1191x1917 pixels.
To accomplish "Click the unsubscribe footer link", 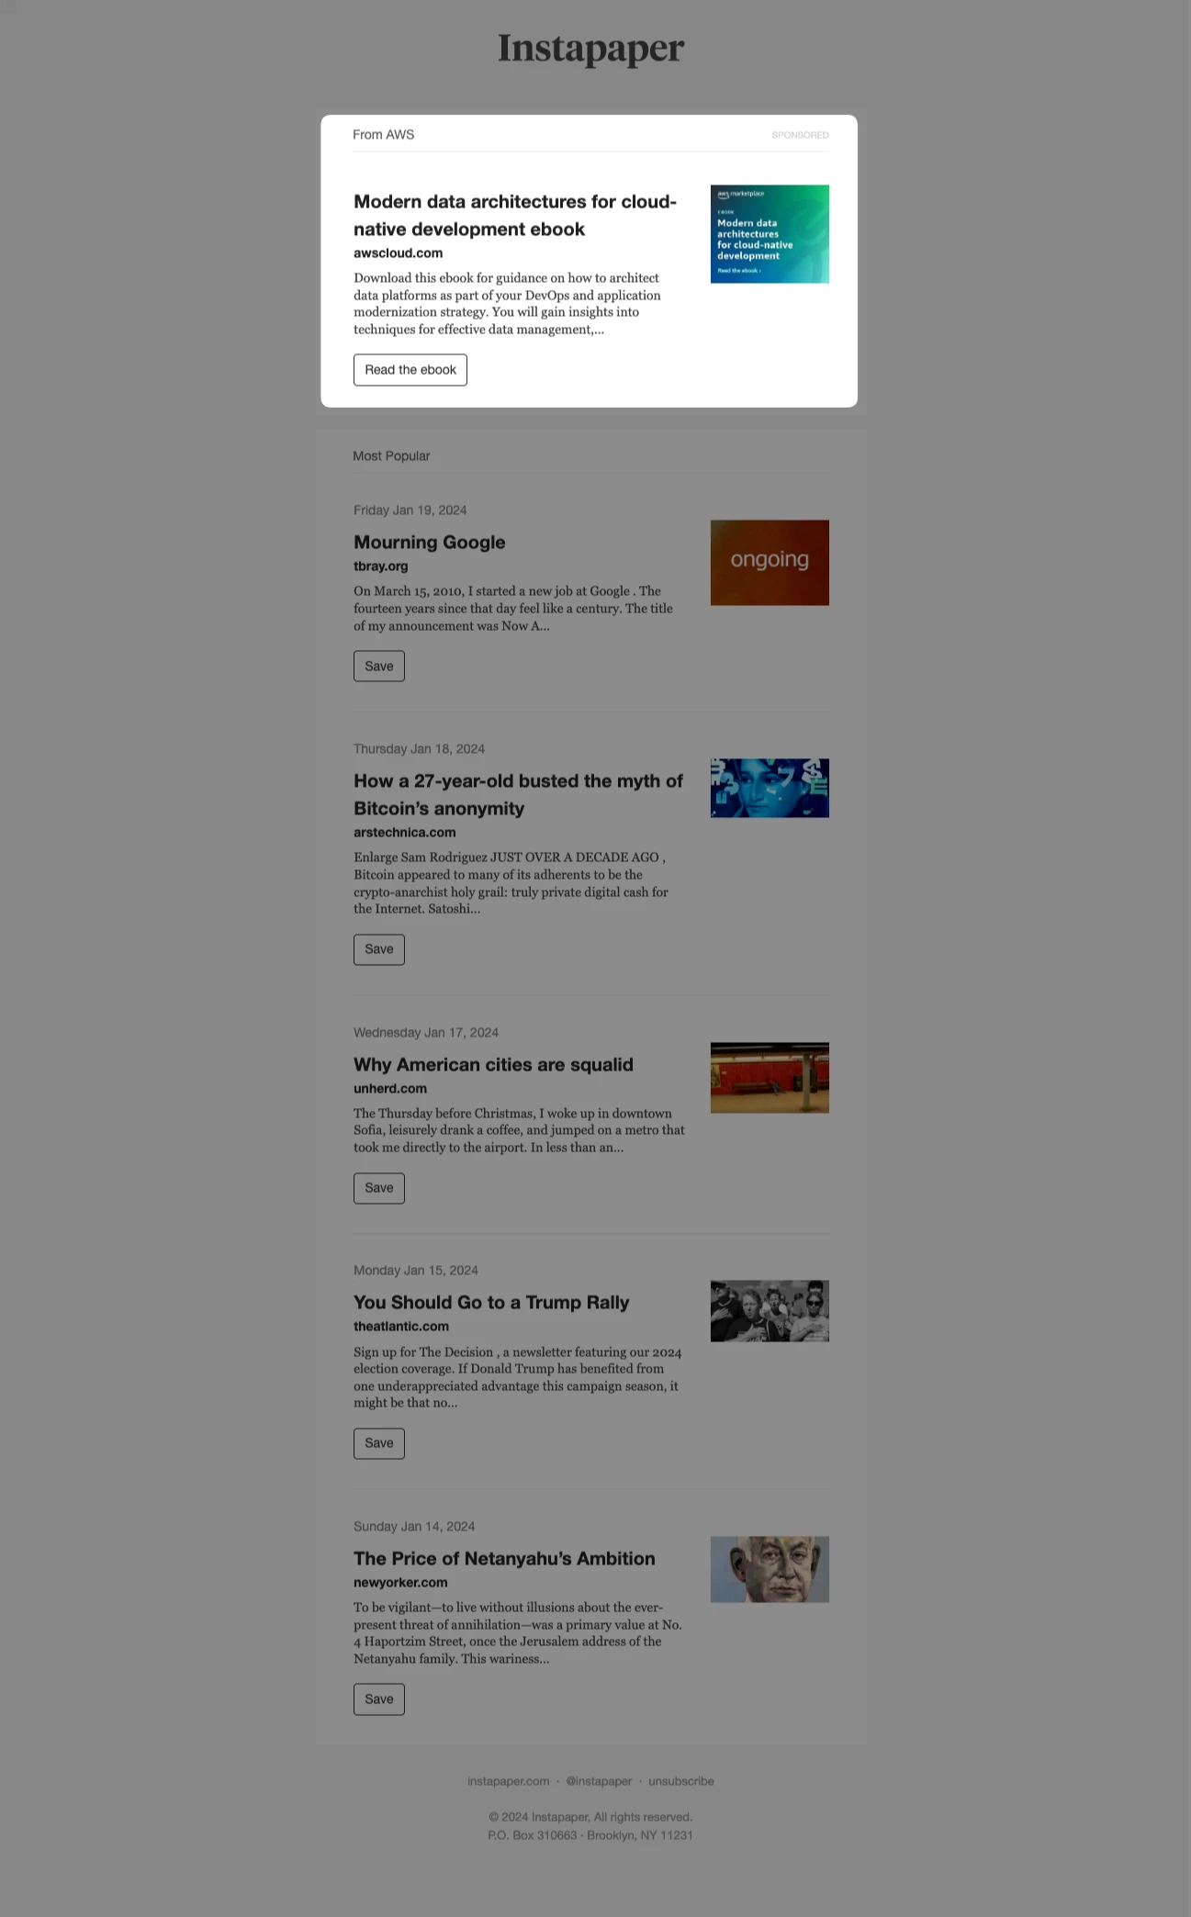I will [x=680, y=1781].
